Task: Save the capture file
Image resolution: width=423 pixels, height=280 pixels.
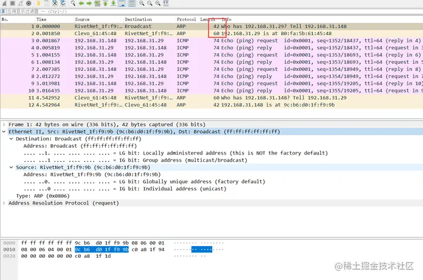Action: pyautogui.click(x=46, y=4)
